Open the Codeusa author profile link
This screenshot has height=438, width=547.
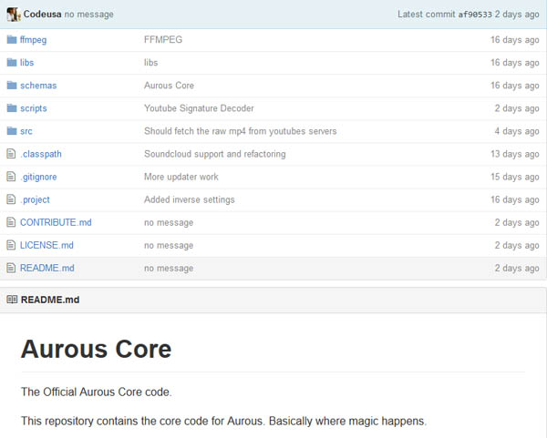click(x=42, y=15)
